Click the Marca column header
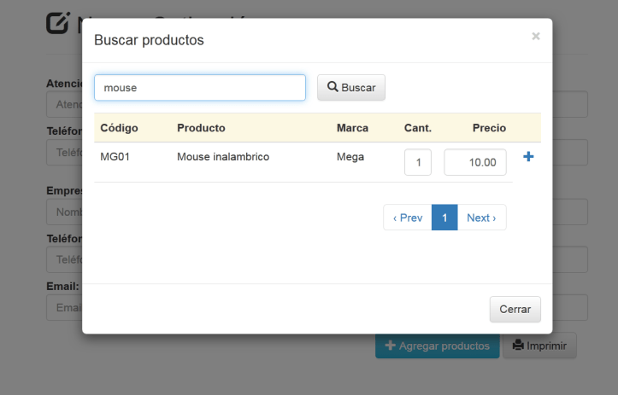Viewport: 618px width, 395px height. tap(352, 128)
